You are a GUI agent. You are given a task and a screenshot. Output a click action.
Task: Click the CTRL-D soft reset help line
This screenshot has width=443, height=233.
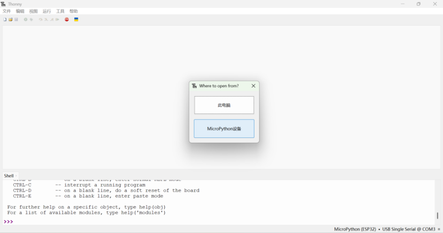coord(106,191)
